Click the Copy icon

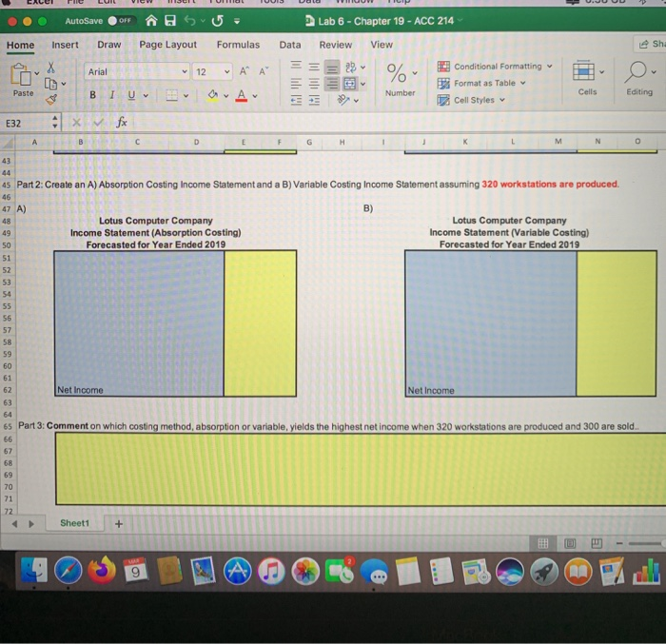coord(50,84)
